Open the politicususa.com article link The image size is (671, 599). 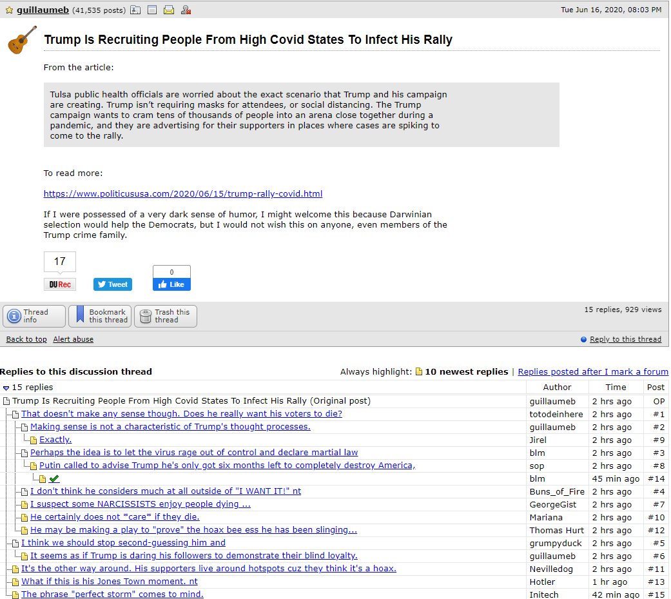(x=182, y=193)
